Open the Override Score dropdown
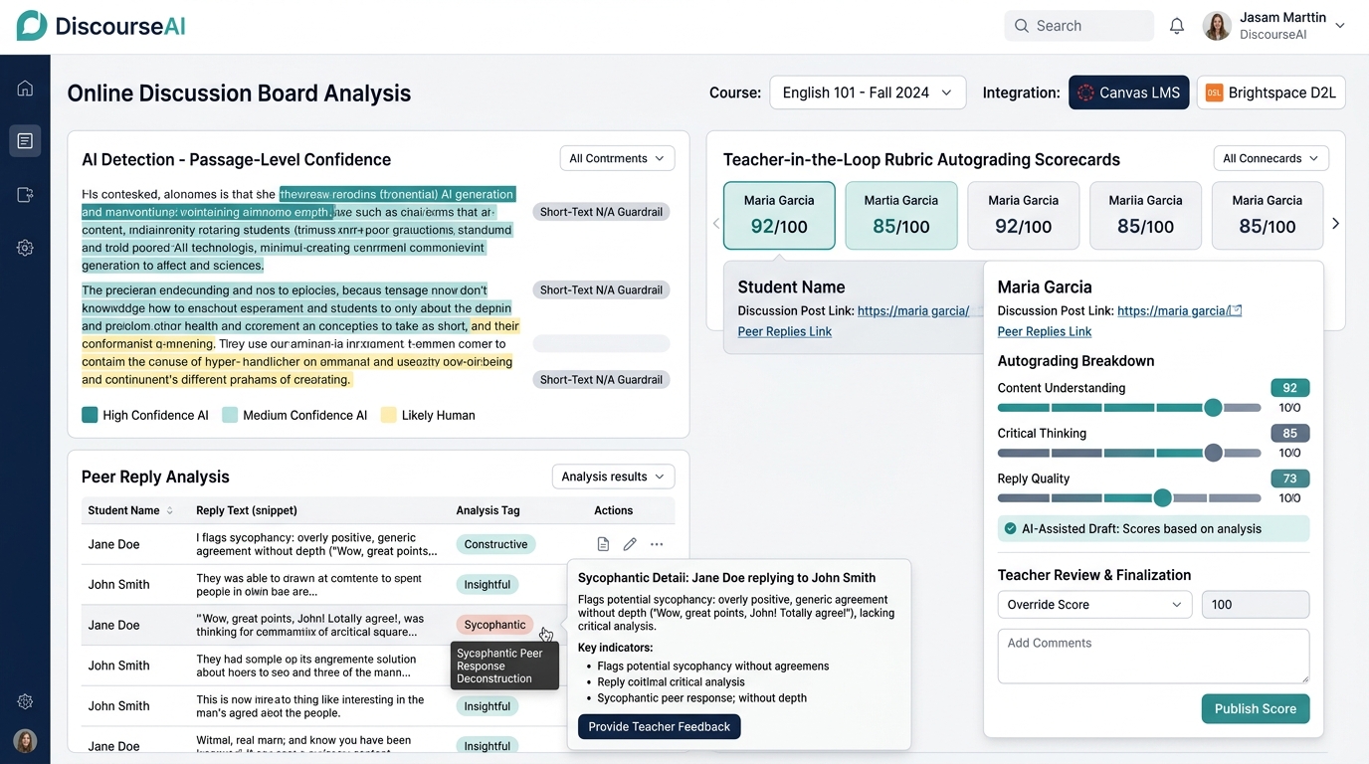The image size is (1369, 764). coord(1094,605)
